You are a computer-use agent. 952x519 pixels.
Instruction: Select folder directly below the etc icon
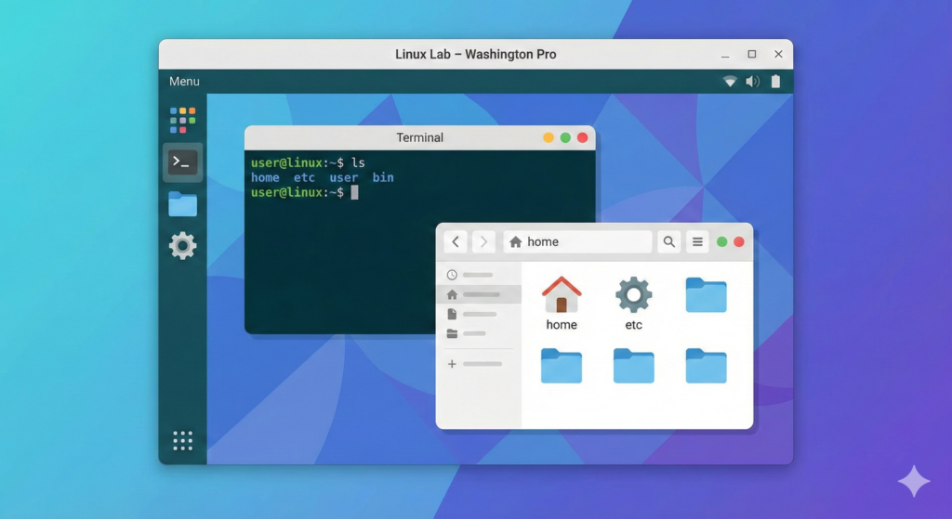[x=633, y=366]
